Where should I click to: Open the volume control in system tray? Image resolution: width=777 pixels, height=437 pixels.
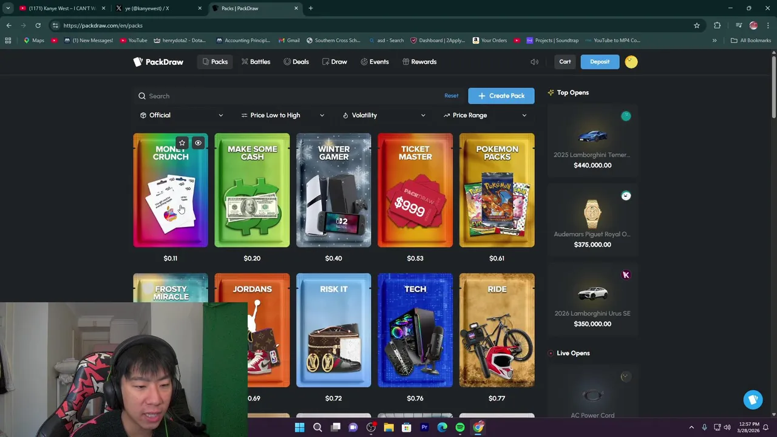tap(727, 427)
